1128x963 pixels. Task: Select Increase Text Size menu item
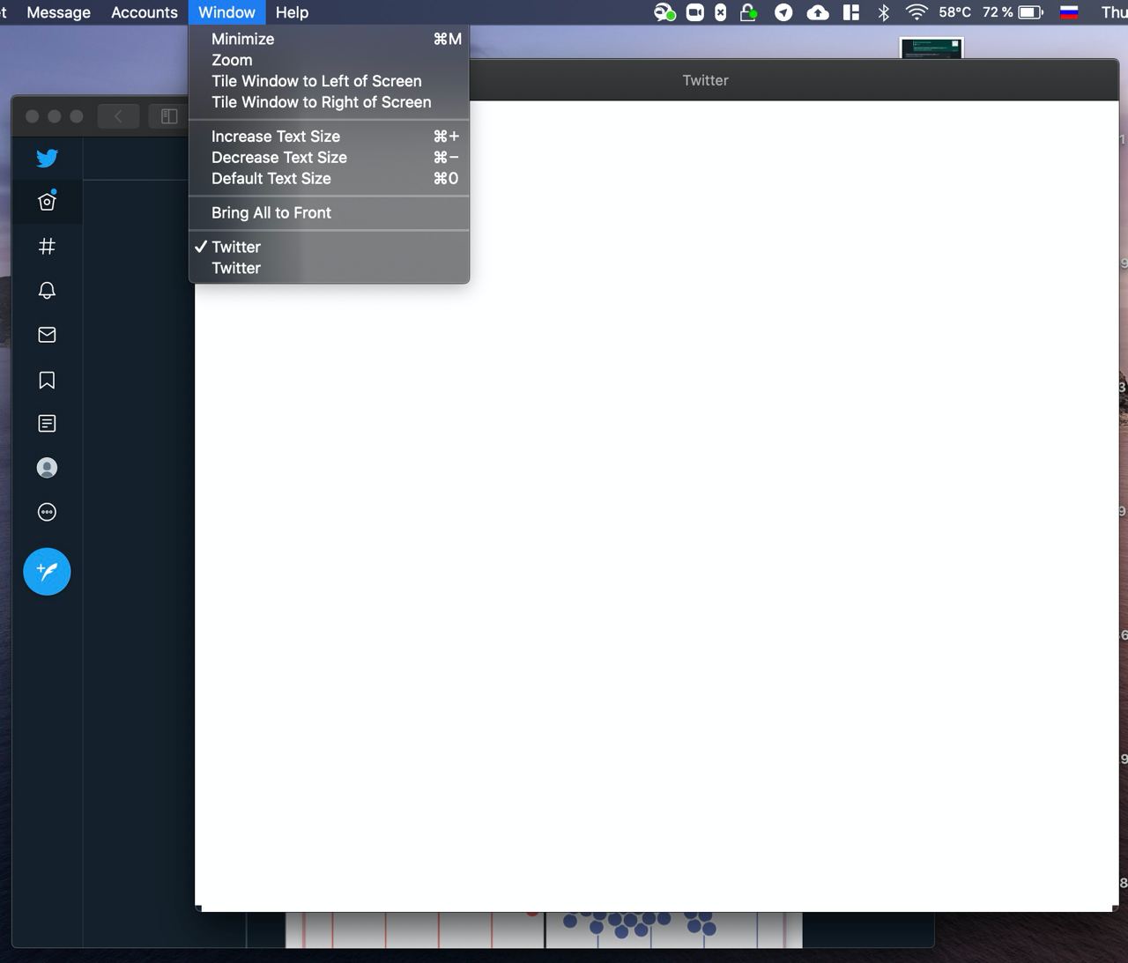click(x=329, y=137)
